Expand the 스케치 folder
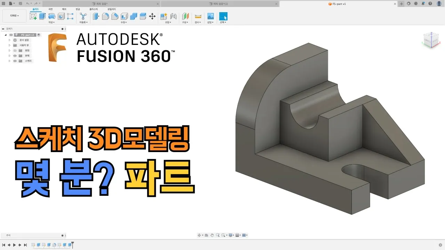 [10, 61]
